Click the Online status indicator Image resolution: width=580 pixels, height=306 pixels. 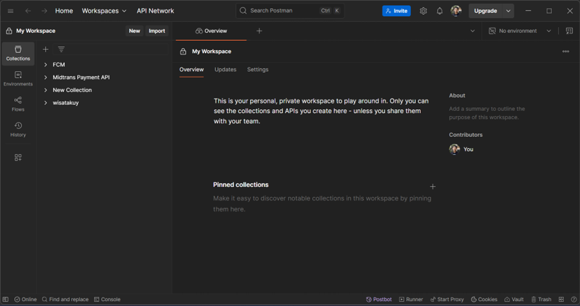tap(25, 299)
